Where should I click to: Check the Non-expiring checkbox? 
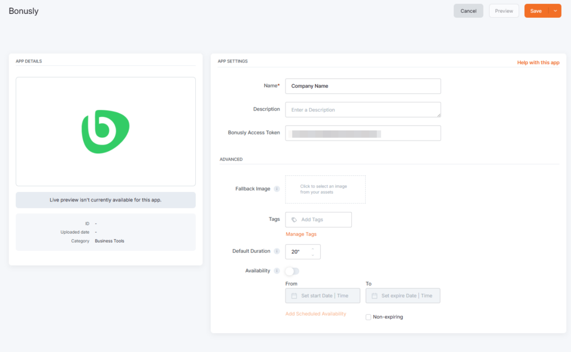click(368, 317)
